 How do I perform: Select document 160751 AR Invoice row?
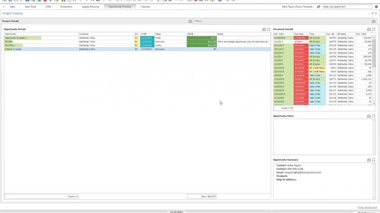[x=323, y=38]
